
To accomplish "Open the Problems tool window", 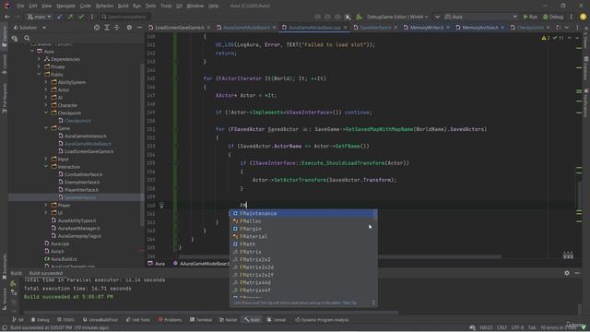I will point(170,320).
